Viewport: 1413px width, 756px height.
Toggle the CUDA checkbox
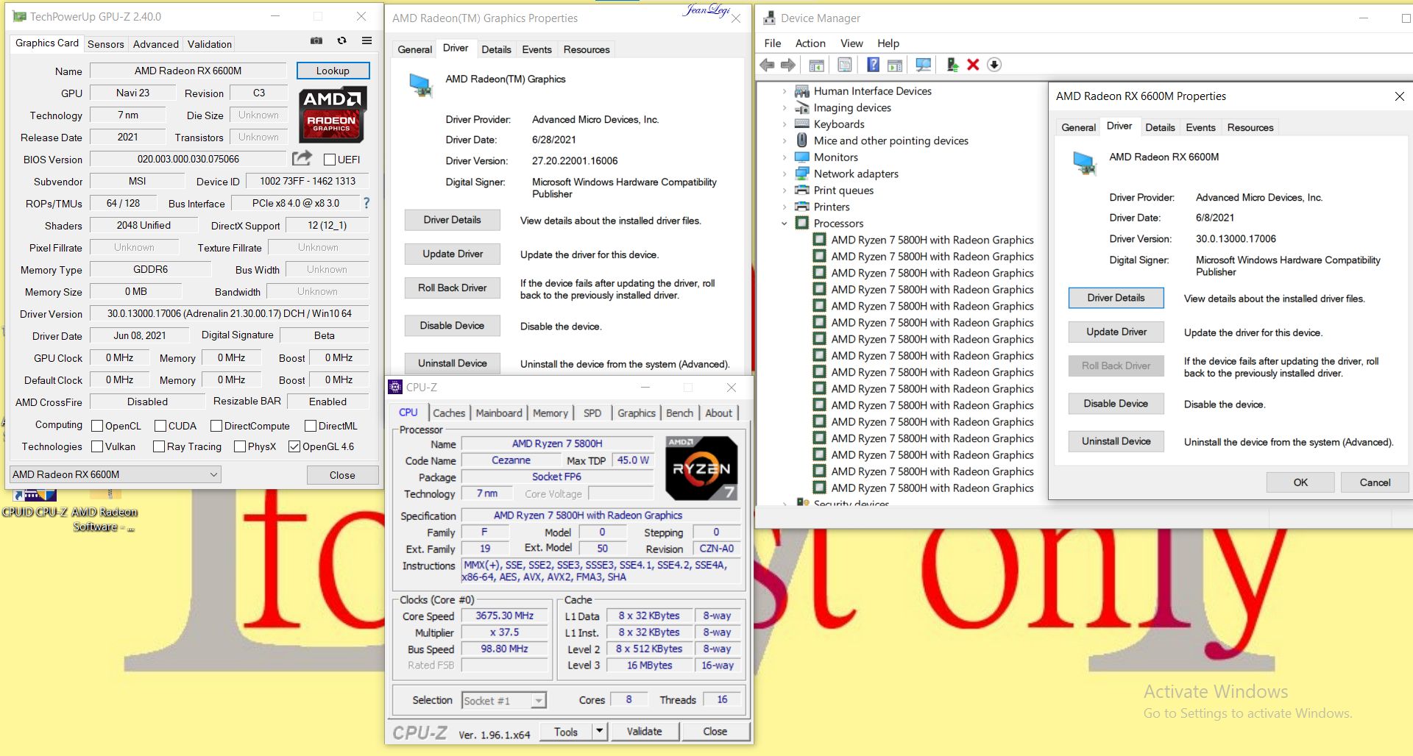coord(160,426)
